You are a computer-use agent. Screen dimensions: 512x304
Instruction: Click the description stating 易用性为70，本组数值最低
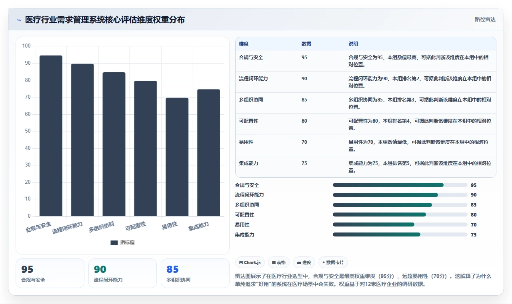[x=418, y=146]
